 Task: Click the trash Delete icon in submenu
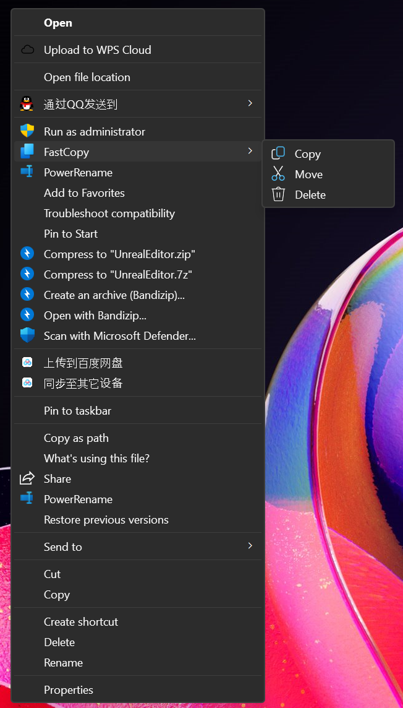coord(278,194)
